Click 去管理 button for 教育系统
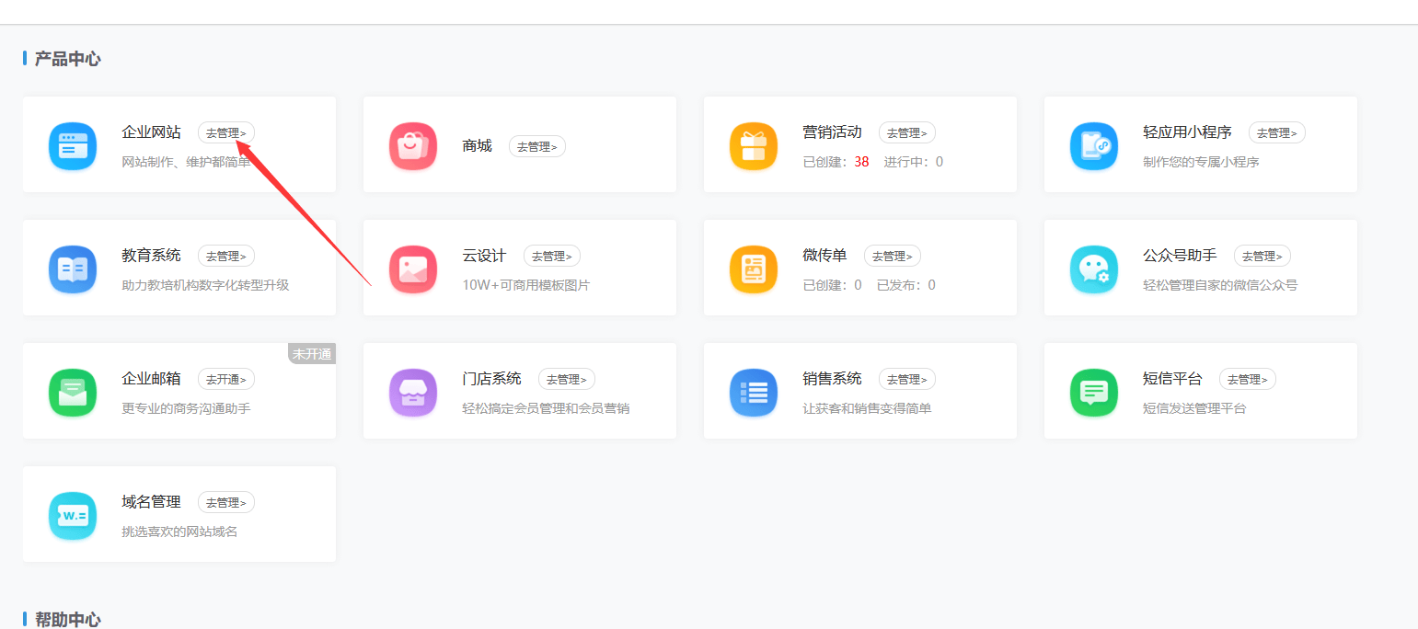This screenshot has width=1418, height=629. click(x=226, y=256)
